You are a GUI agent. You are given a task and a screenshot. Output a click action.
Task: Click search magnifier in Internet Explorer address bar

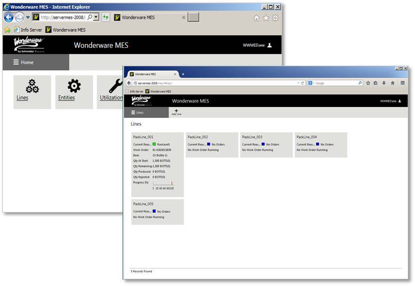tap(90, 17)
